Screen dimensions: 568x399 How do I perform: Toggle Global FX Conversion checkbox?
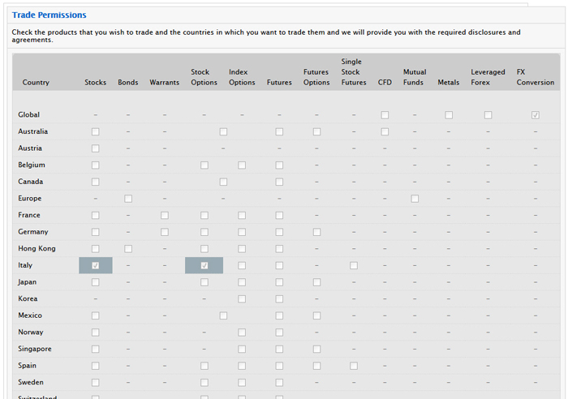click(536, 115)
